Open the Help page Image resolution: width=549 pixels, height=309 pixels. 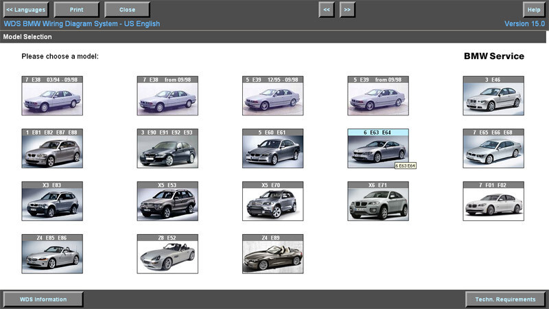click(x=534, y=10)
